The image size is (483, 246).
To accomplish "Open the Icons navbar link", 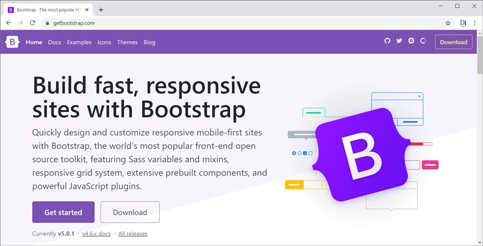I will [104, 42].
